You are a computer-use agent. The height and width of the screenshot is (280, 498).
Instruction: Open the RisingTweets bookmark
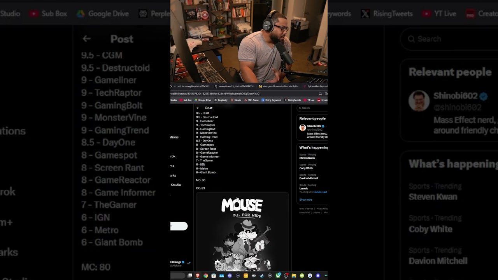click(293, 100)
